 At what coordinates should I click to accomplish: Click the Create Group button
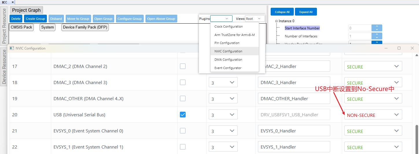coord(35,19)
